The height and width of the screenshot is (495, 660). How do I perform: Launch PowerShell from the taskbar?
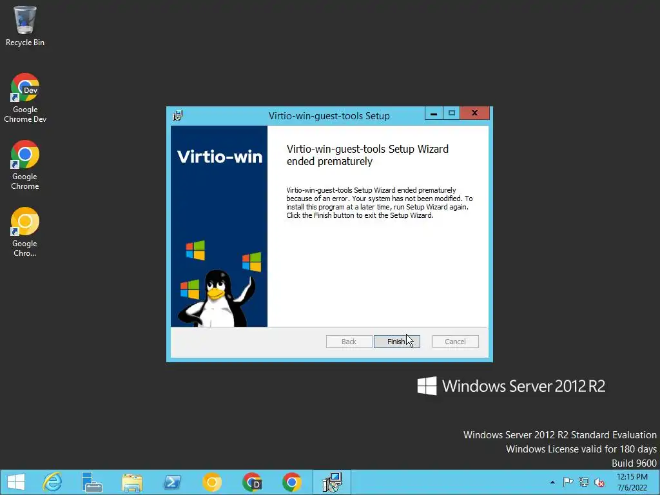coord(171,482)
